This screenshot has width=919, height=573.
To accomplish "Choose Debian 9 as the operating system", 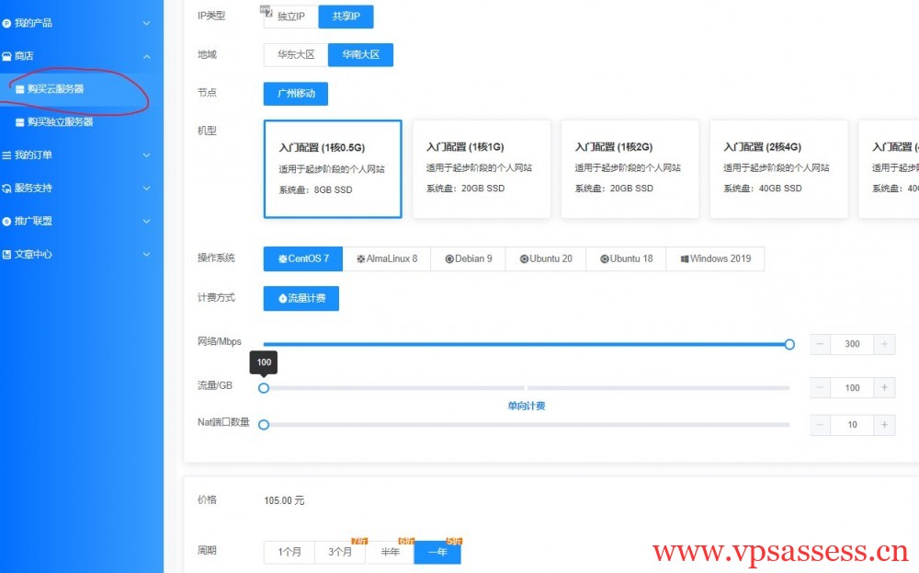I will point(467,258).
